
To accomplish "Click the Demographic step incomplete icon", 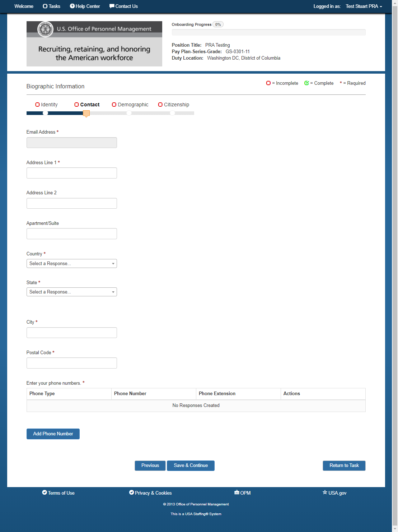I will click(x=114, y=105).
